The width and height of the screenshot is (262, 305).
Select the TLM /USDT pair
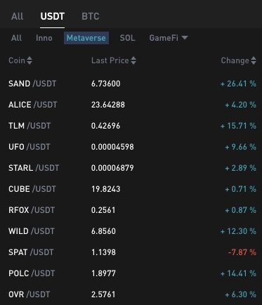[x=30, y=126]
